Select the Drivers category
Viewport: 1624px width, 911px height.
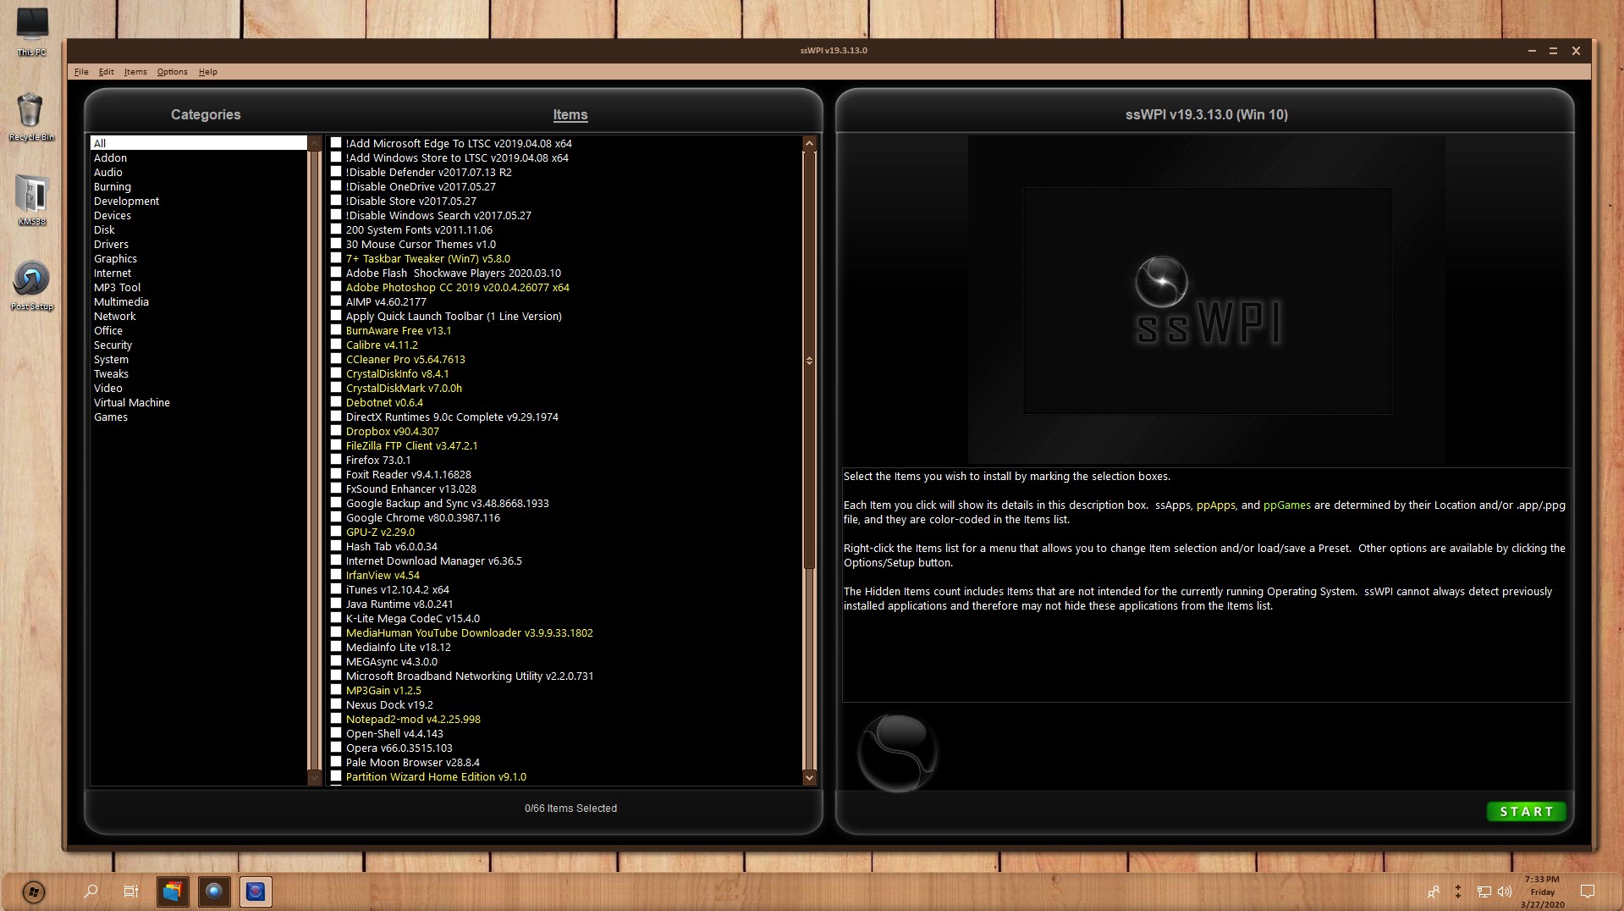pos(111,244)
